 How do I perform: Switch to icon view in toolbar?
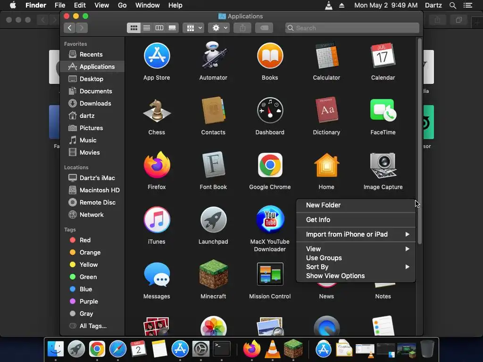tap(133, 28)
